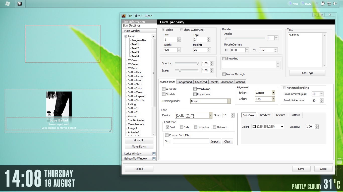Open Skin Information in sidebar
Image resolution: width=343 pixels, height=192 pixels.
point(139,22)
